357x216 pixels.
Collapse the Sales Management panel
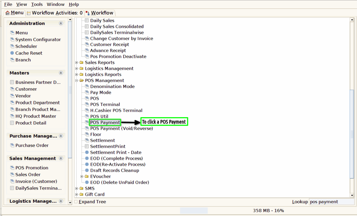[61, 158]
